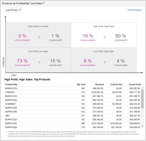Sort by the Gross Profit column header
This screenshot has width=146, height=141.
135,84
